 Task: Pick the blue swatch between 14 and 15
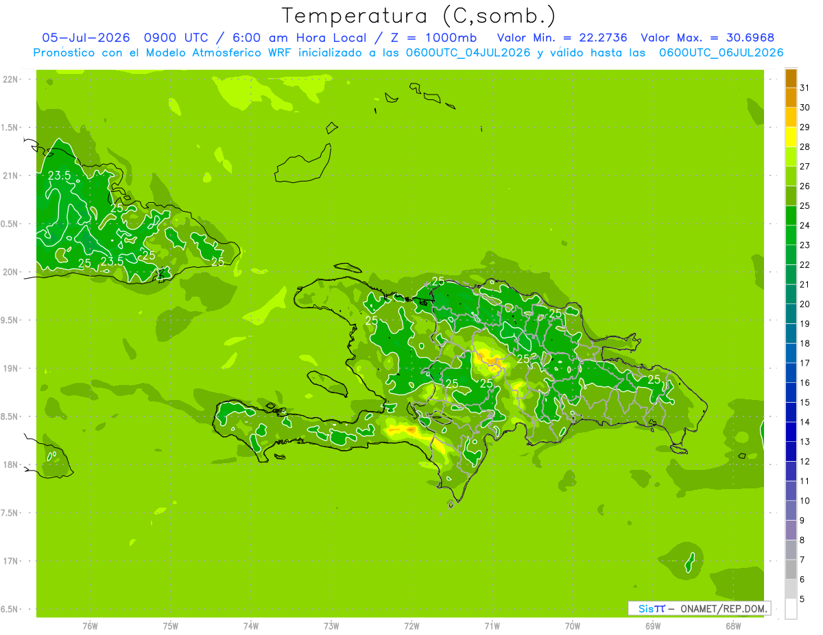pyautogui.click(x=791, y=412)
